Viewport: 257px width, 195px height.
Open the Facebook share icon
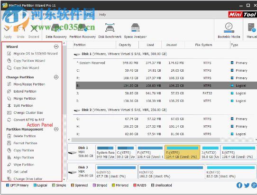coord(239,186)
